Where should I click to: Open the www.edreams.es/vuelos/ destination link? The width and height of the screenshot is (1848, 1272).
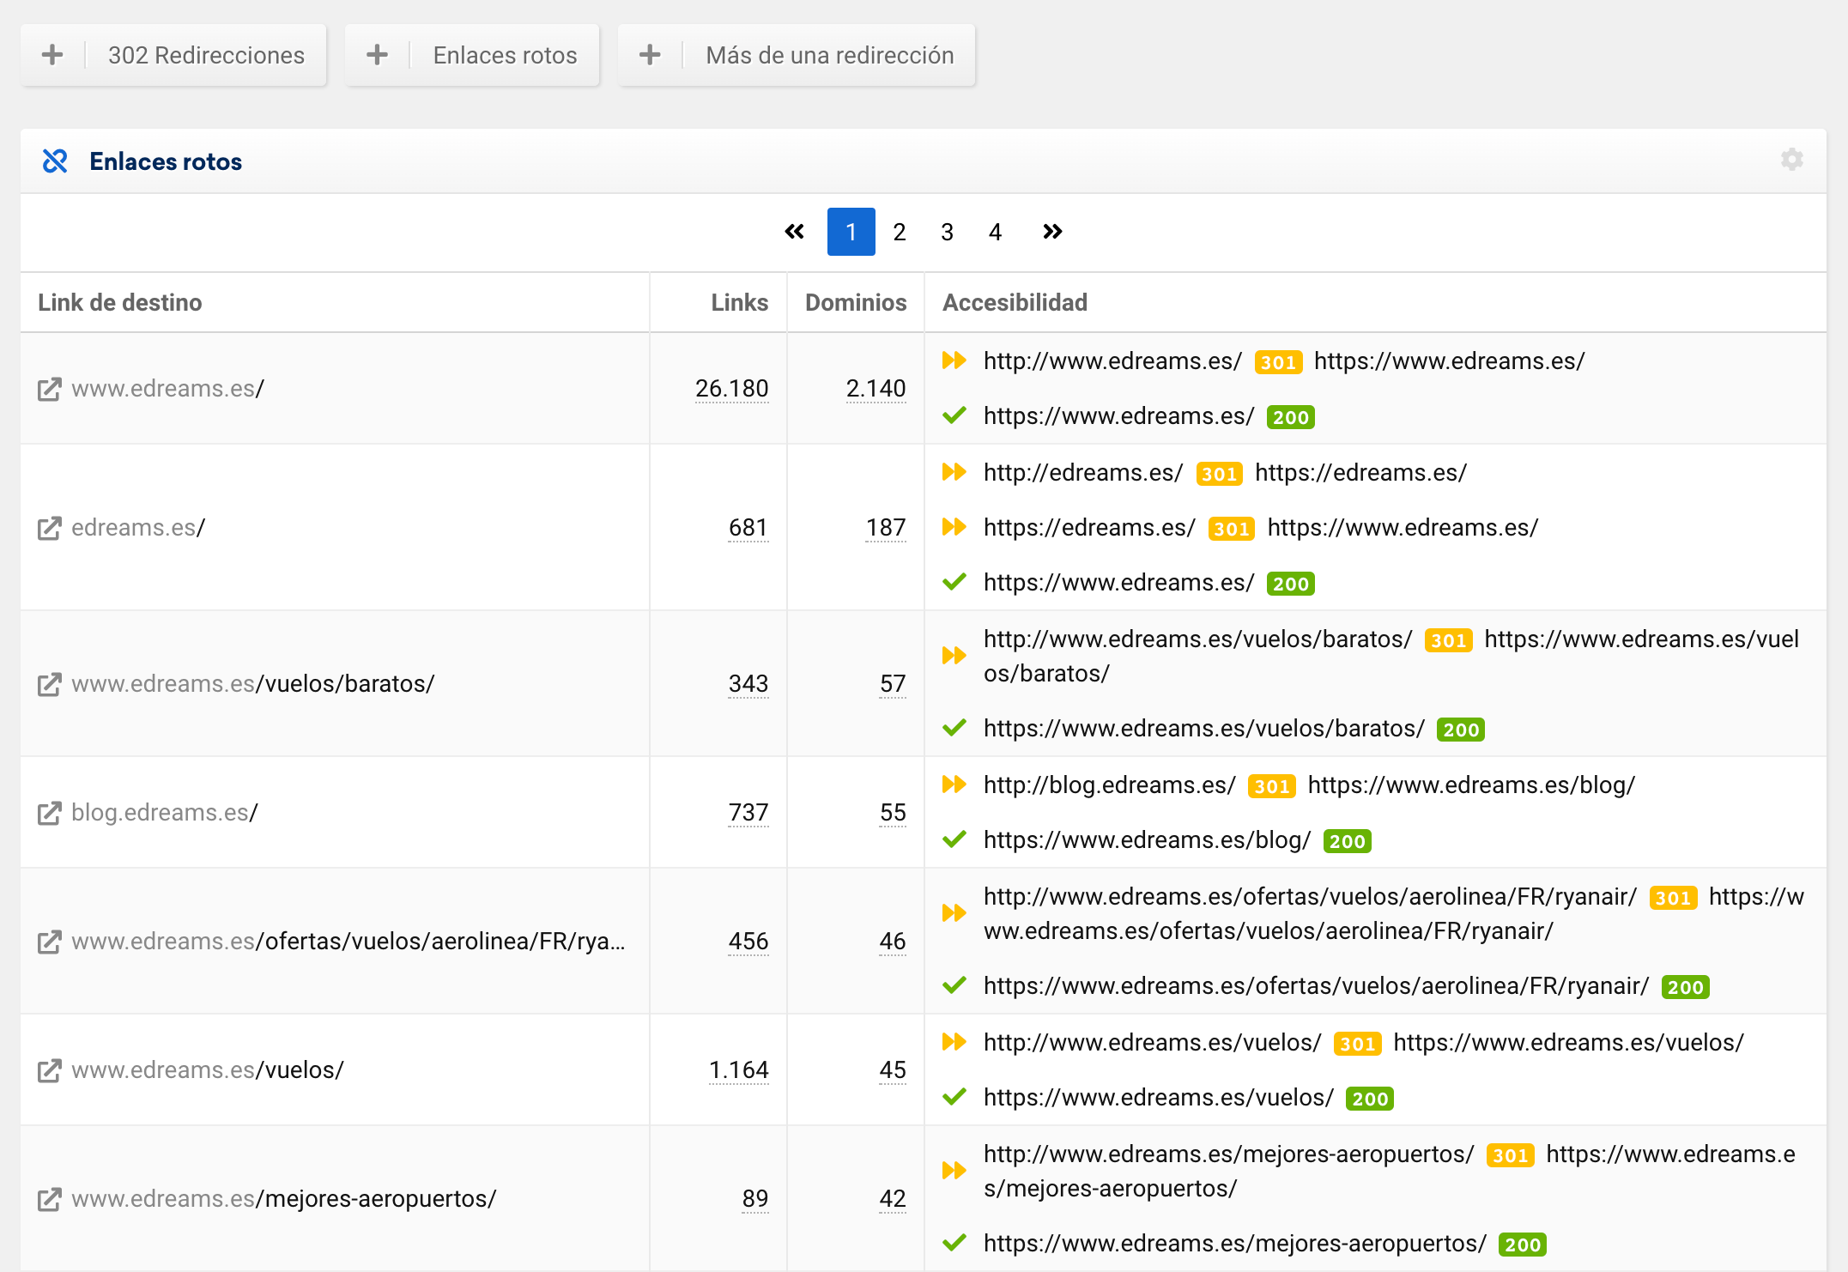pyautogui.click(x=208, y=1070)
